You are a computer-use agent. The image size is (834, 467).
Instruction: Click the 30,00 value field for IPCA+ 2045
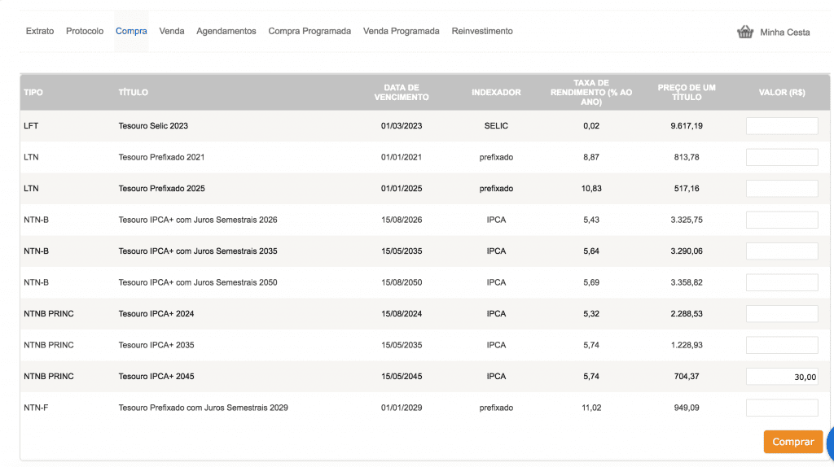click(782, 377)
